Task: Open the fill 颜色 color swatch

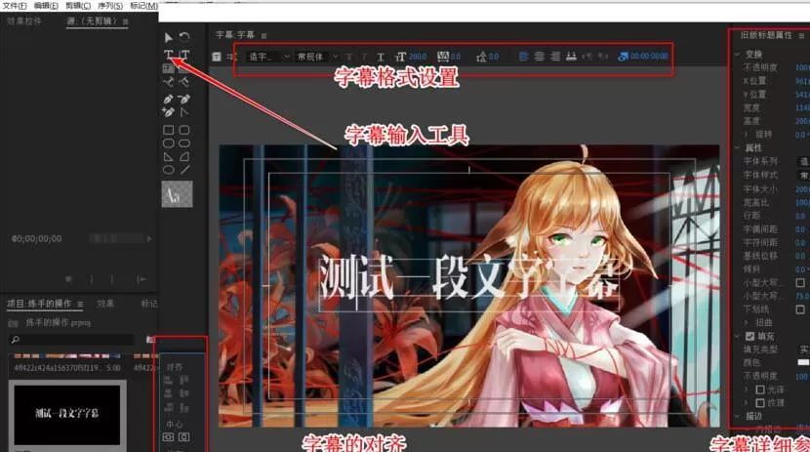Action: pos(803,362)
